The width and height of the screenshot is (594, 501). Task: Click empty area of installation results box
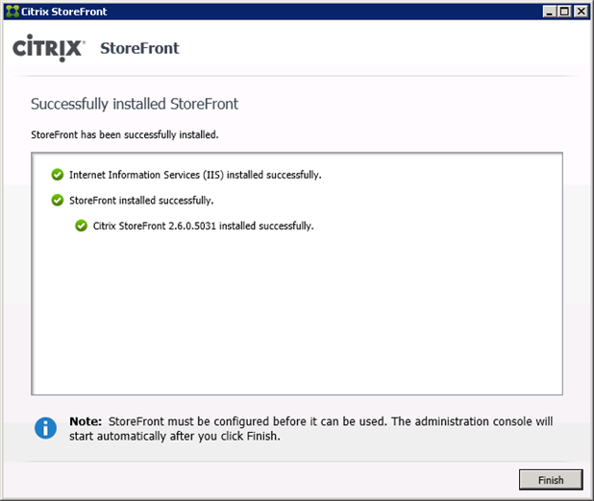pos(297,317)
